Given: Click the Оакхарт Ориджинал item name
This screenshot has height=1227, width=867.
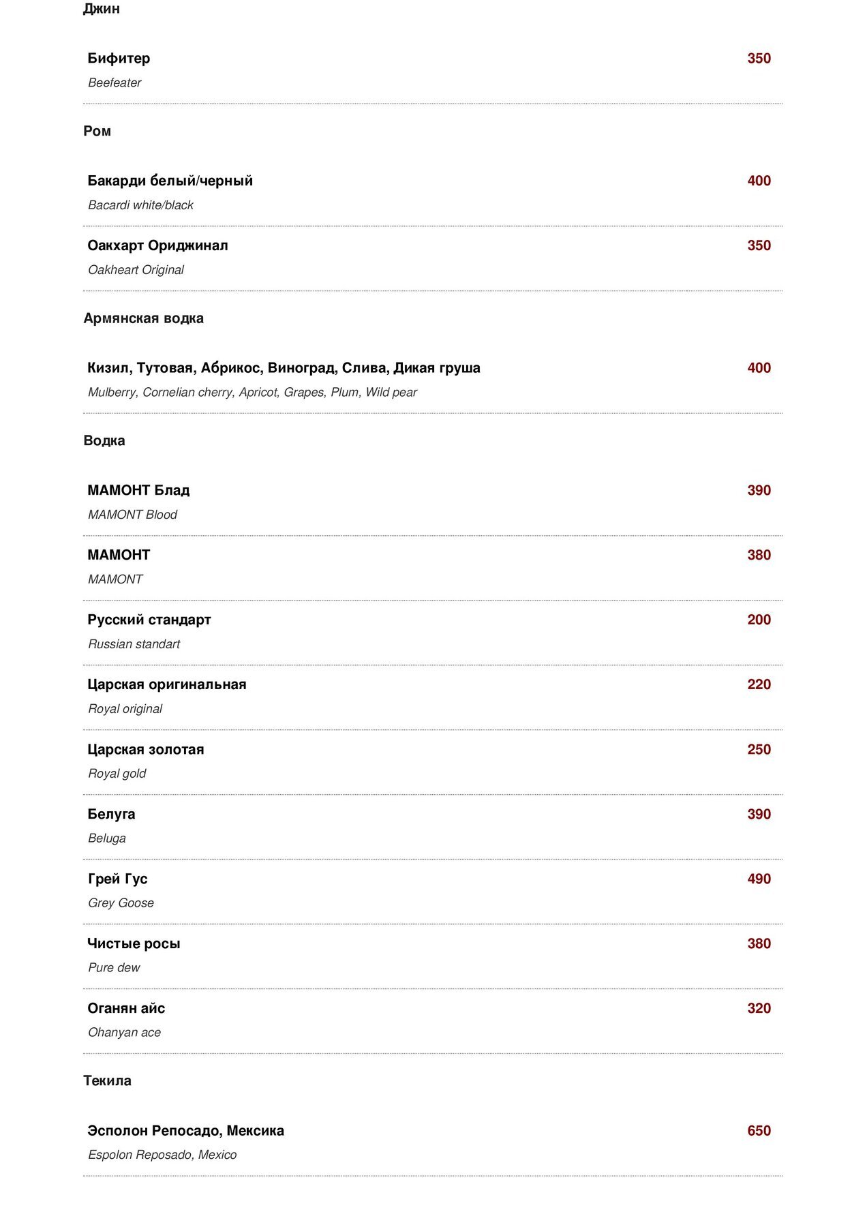Looking at the screenshot, I should pyautogui.click(x=157, y=245).
